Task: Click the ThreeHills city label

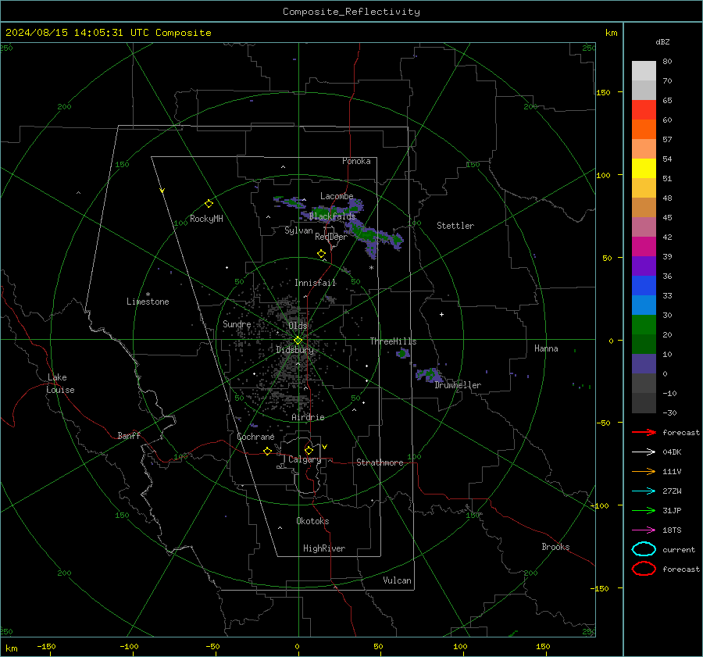Action: point(393,341)
